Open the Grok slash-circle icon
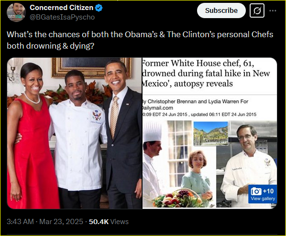Image resolution: width=286 pixels, height=236 pixels. coord(257,10)
